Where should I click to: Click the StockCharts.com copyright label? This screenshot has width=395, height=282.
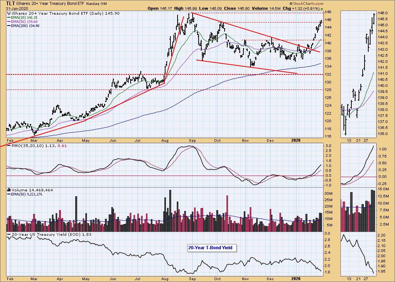306,3
